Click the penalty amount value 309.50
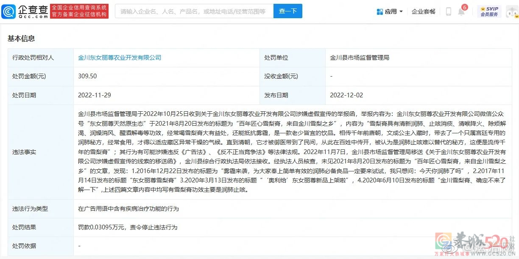519x259 pixels. tap(87, 76)
